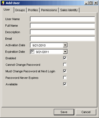Click the Add User title bar icon
This screenshot has width=99, height=118.
(3, 3)
